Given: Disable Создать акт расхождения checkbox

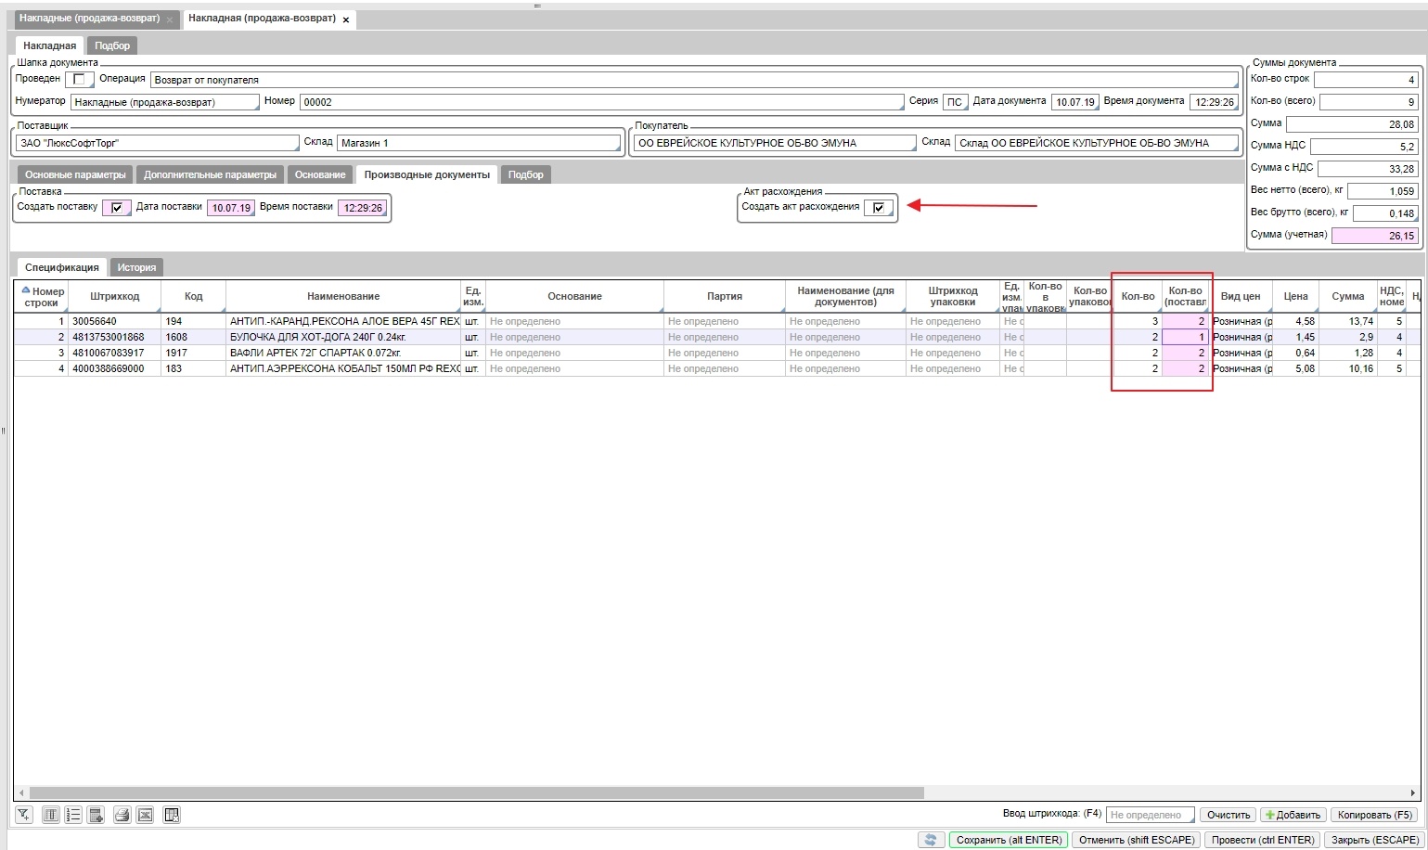Looking at the screenshot, I should [878, 208].
